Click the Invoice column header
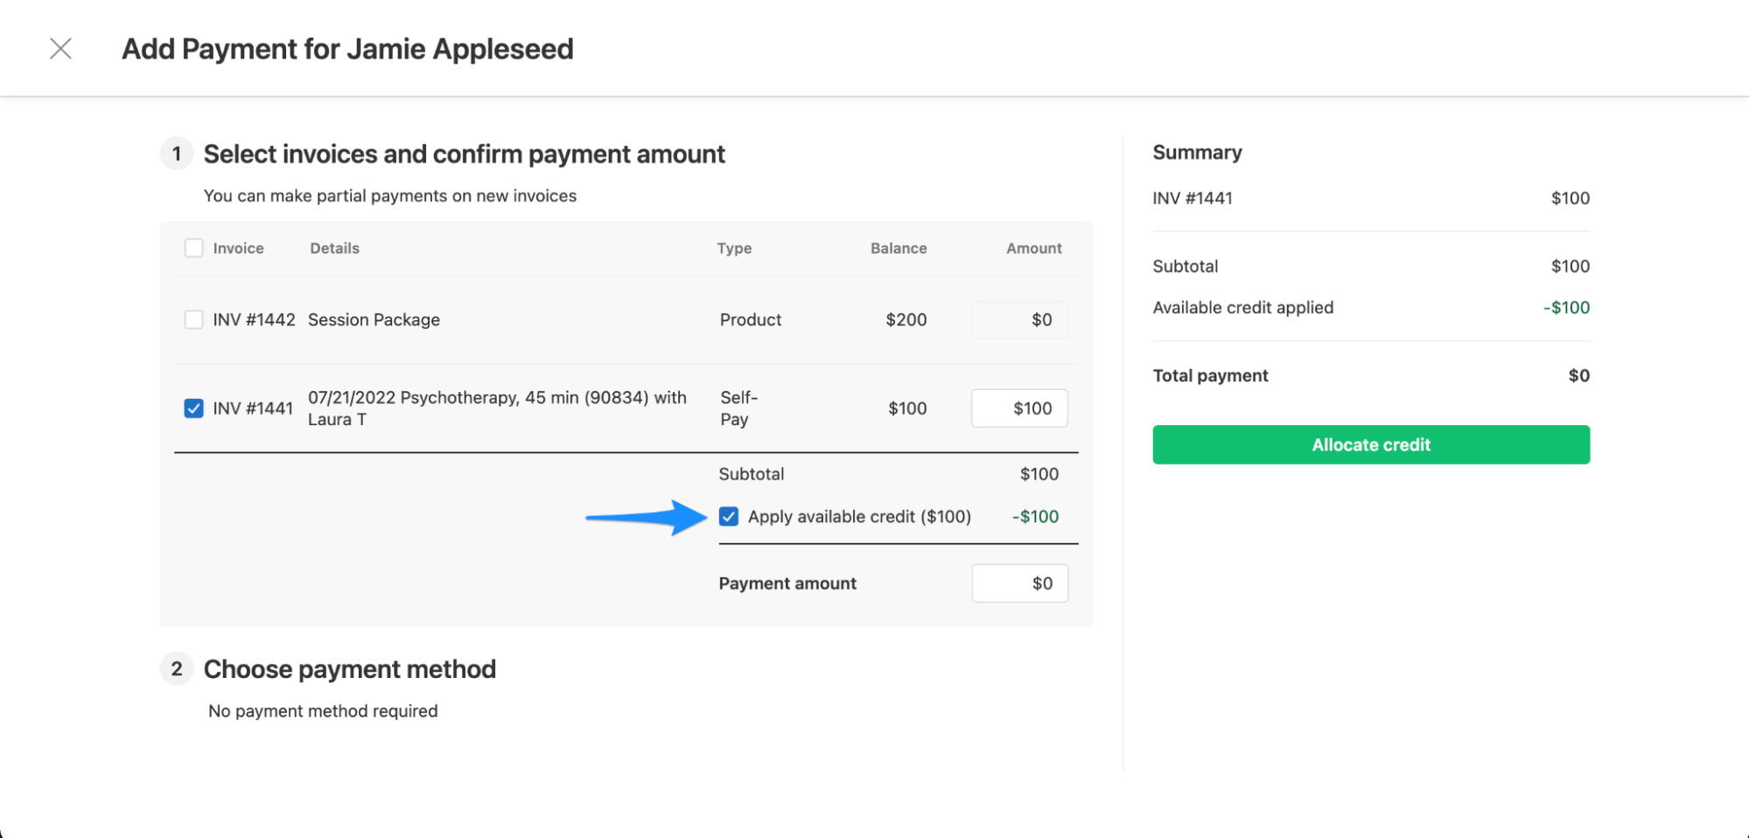The width and height of the screenshot is (1749, 838). pos(238,248)
